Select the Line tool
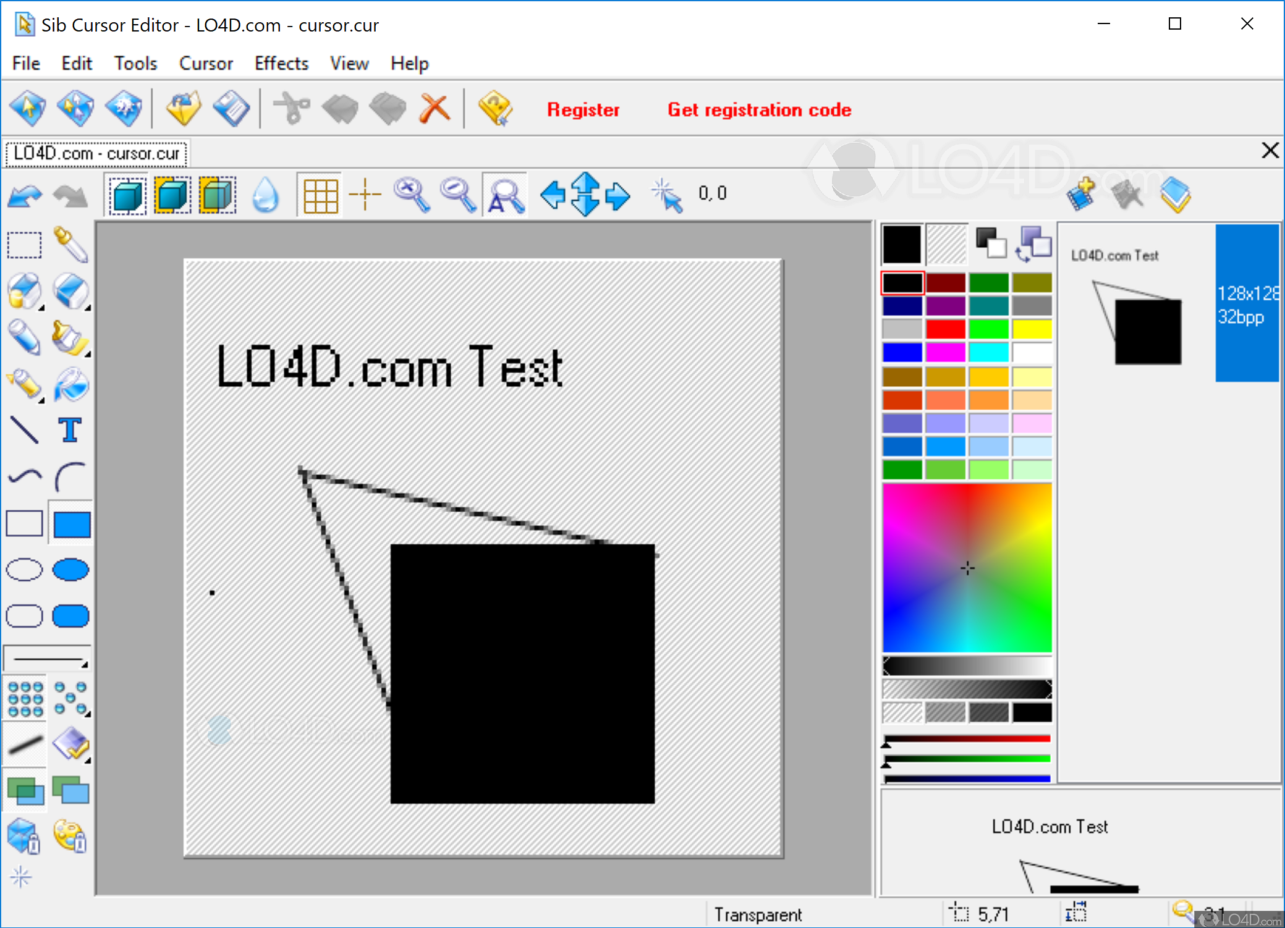Viewport: 1285px width, 928px height. tap(25, 429)
